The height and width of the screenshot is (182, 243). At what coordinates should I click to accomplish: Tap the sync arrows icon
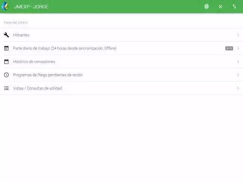pos(234,7)
